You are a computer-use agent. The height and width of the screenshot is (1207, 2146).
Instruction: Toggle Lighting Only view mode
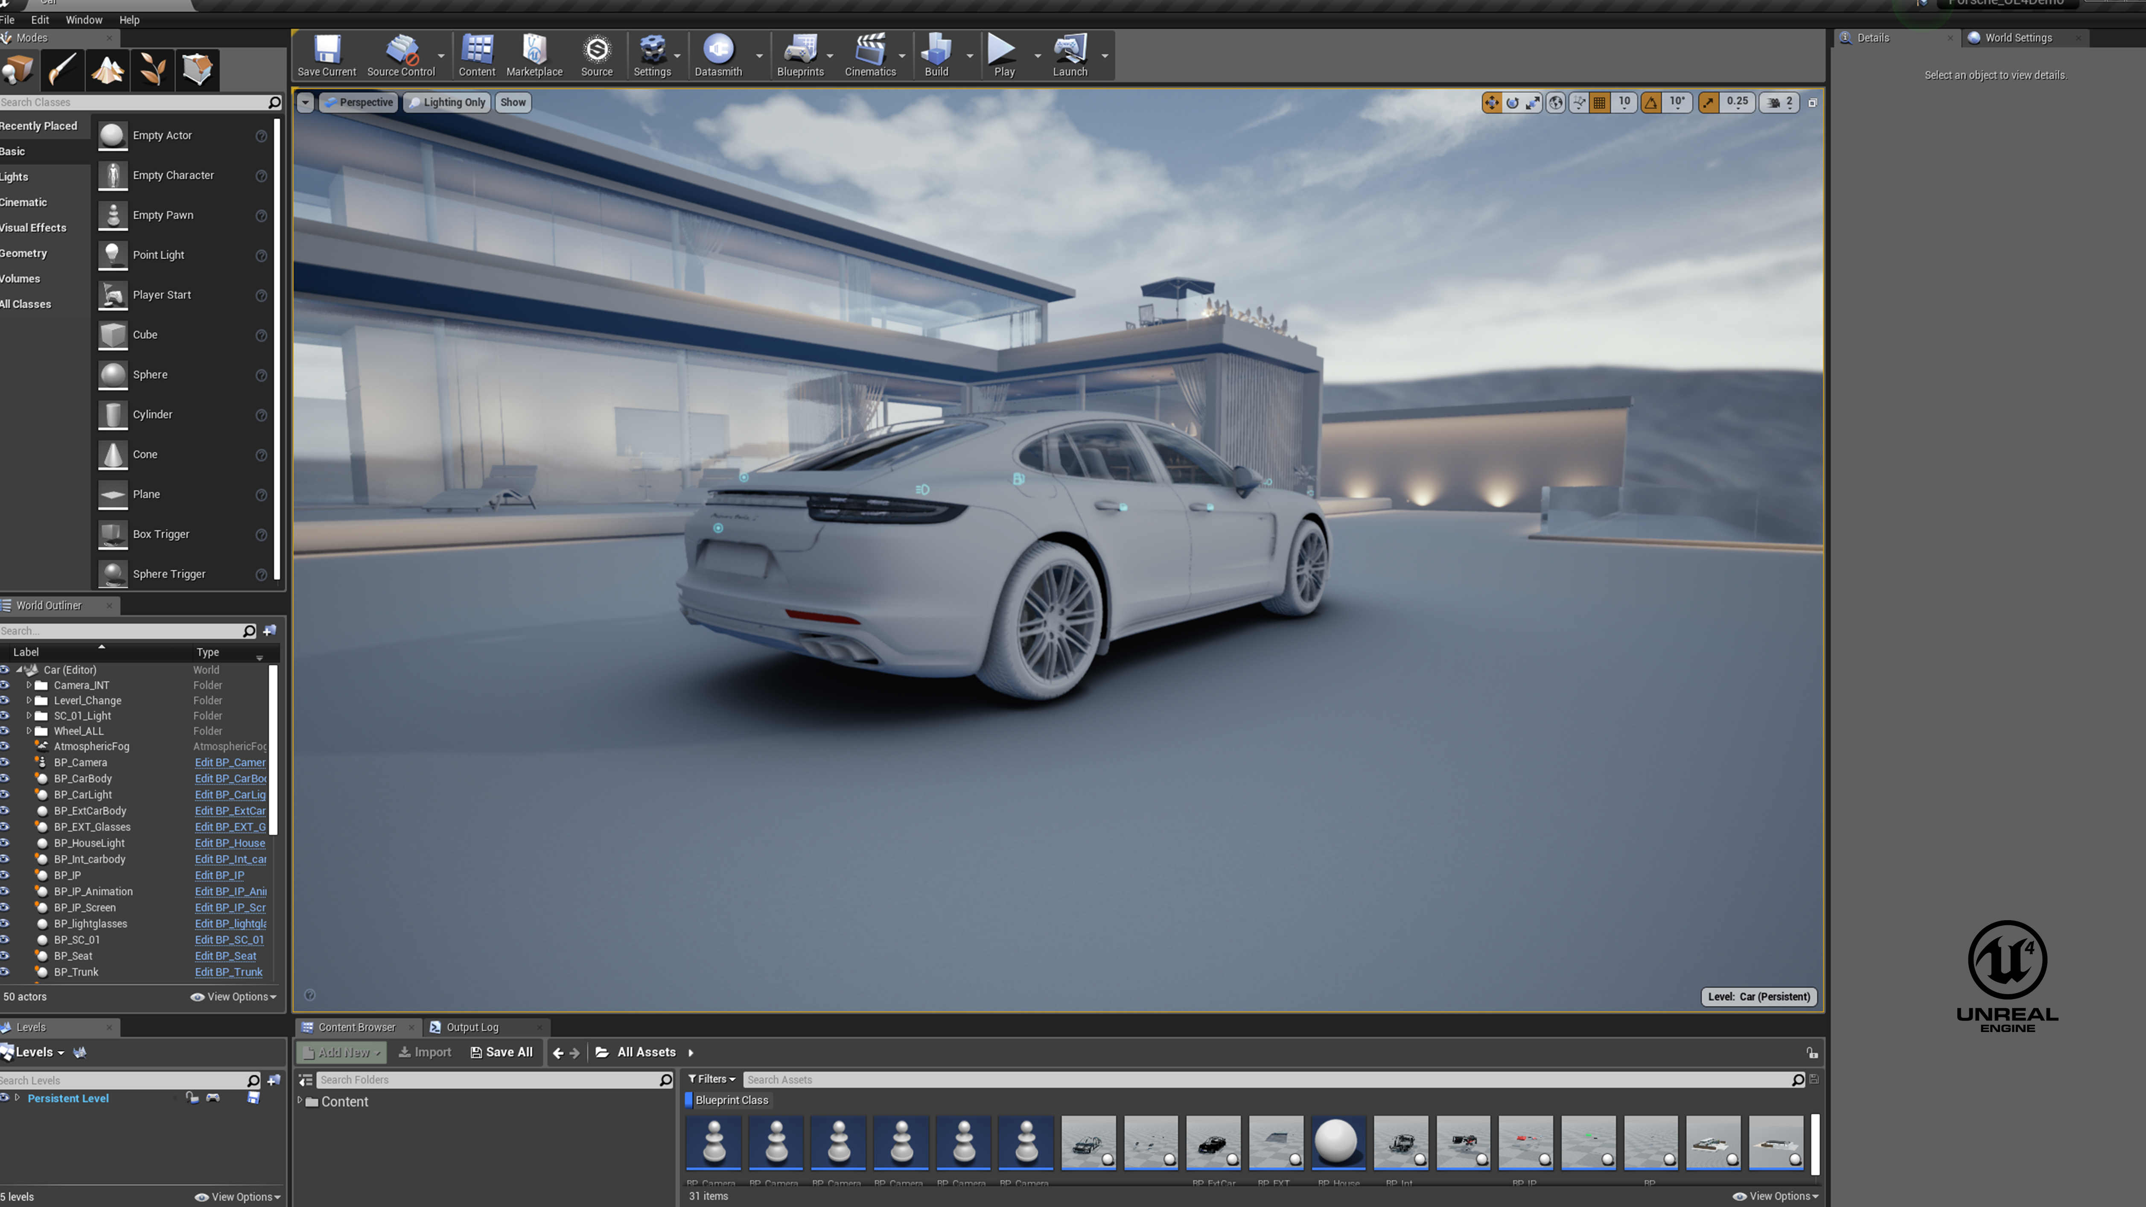click(447, 102)
